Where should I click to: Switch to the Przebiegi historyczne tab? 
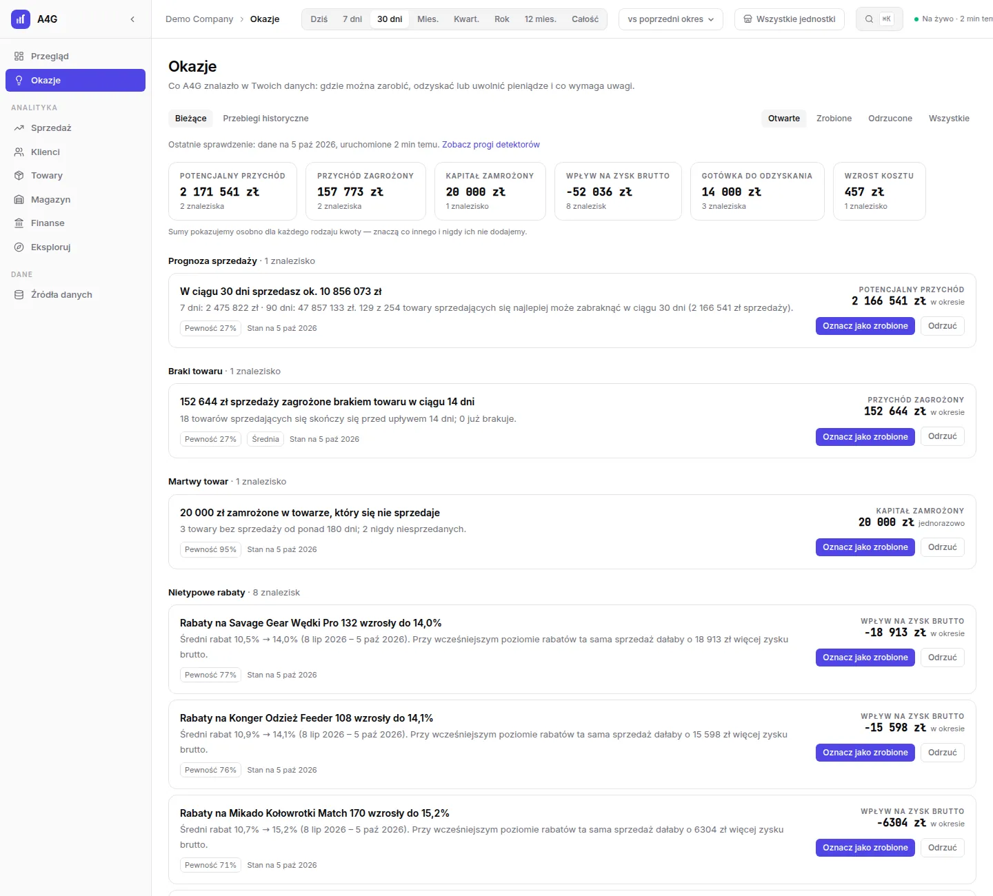(x=265, y=119)
